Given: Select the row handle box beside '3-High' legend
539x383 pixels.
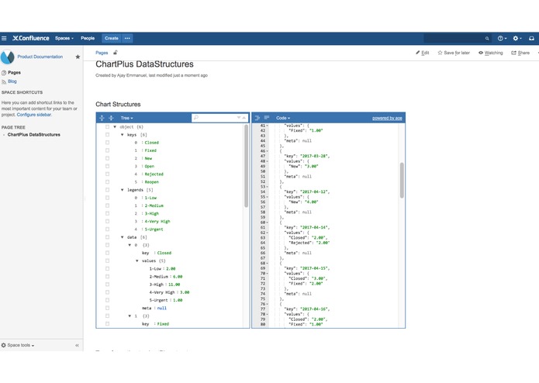Looking at the screenshot, I should click(107, 214).
